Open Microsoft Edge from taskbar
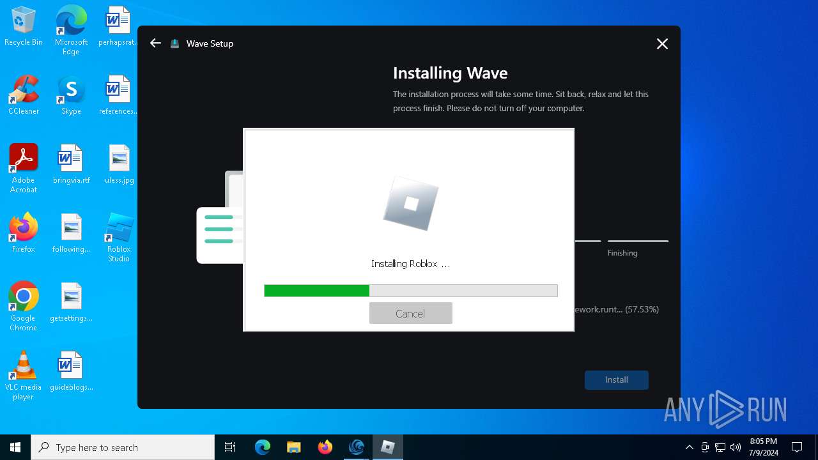The height and width of the screenshot is (460, 818). click(263, 447)
